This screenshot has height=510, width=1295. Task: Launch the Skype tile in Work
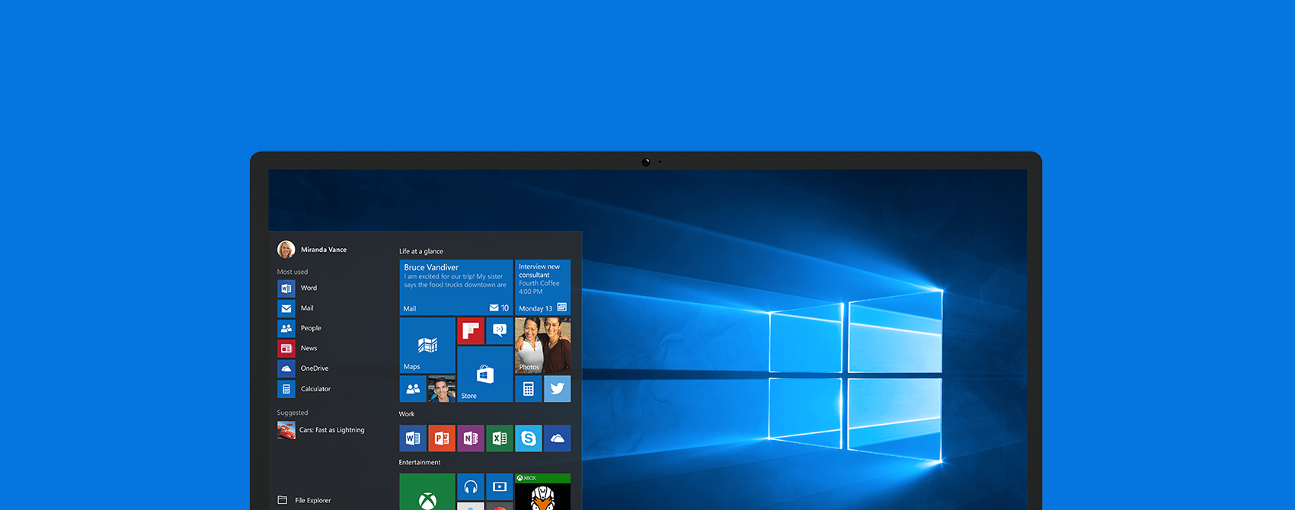529,438
